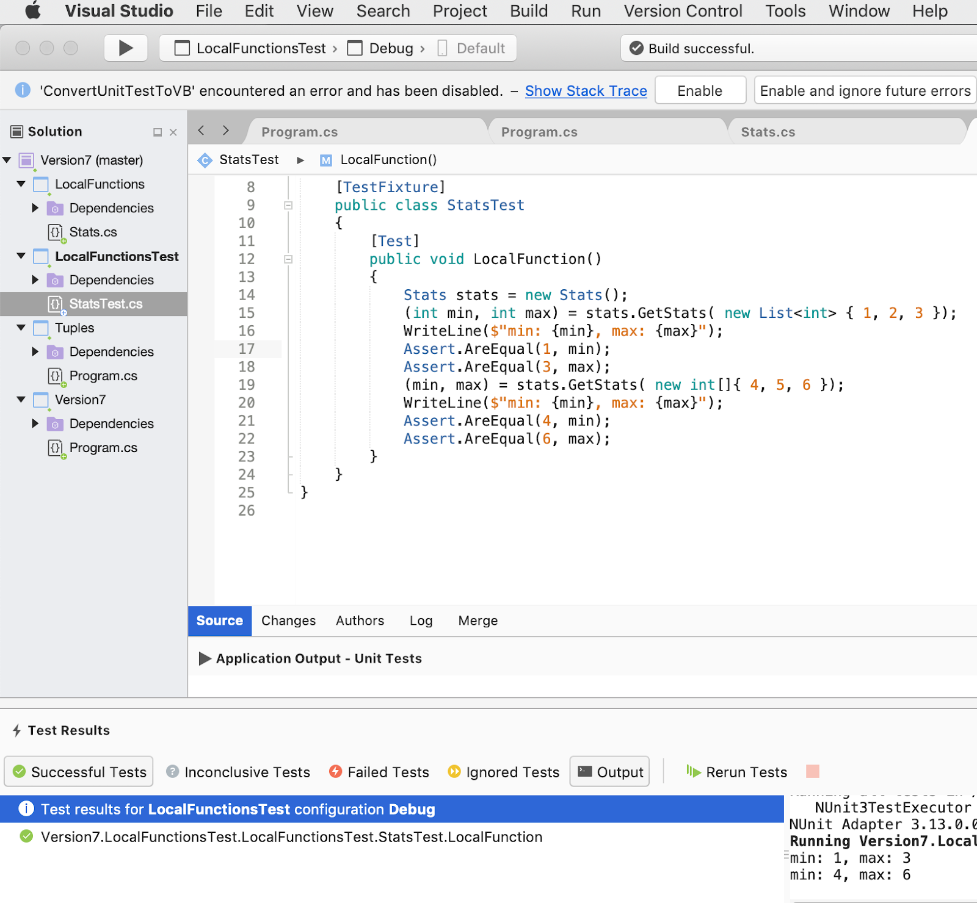The height and width of the screenshot is (903, 977).
Task: Close the Solution pad
Action: [x=173, y=132]
